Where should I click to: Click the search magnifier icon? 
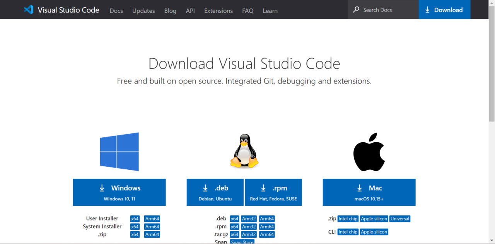pyautogui.click(x=356, y=10)
